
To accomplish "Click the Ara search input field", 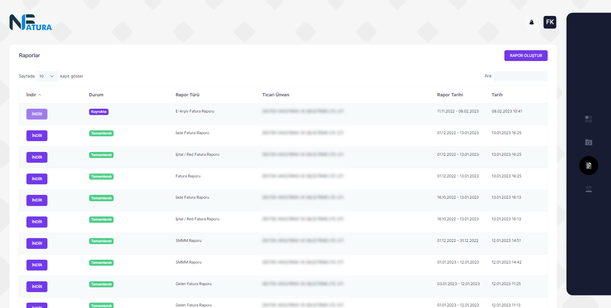I will tap(521, 76).
